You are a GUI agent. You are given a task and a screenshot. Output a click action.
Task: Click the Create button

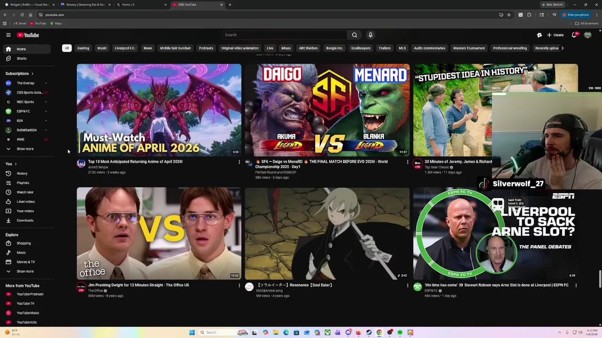coord(555,35)
